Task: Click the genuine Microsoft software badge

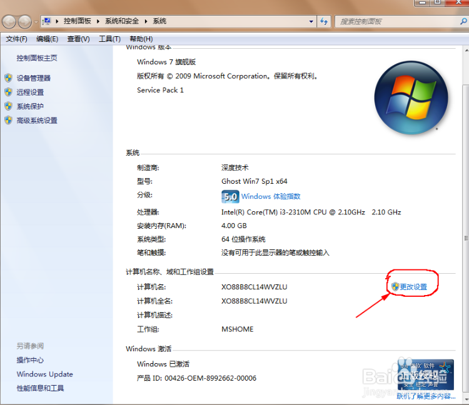Action: 425,374
